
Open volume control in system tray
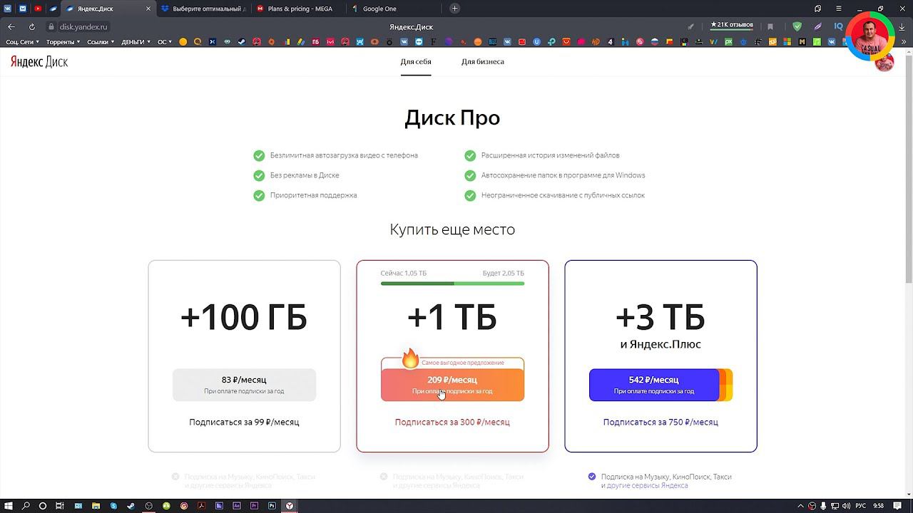tap(845, 506)
